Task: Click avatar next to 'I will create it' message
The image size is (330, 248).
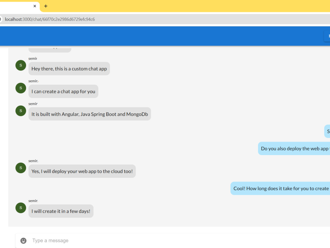Action: point(21,208)
